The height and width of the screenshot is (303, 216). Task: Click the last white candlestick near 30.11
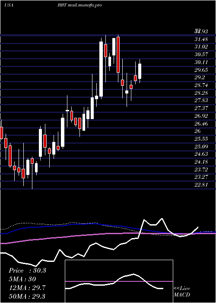point(140,71)
